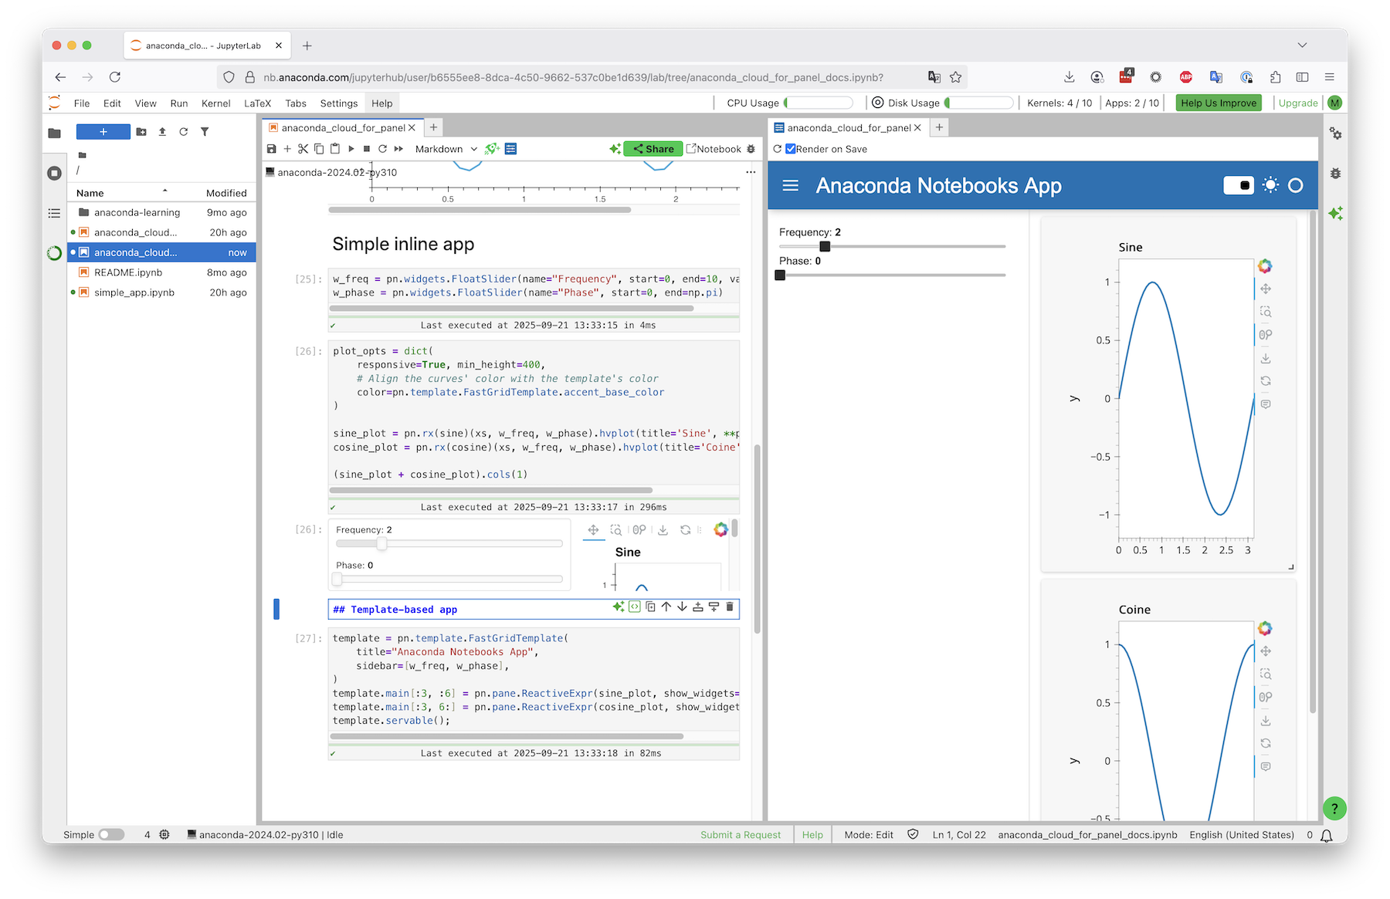This screenshot has width=1390, height=899.
Task: Click the New Folder icon in the file browser
Action: click(141, 132)
